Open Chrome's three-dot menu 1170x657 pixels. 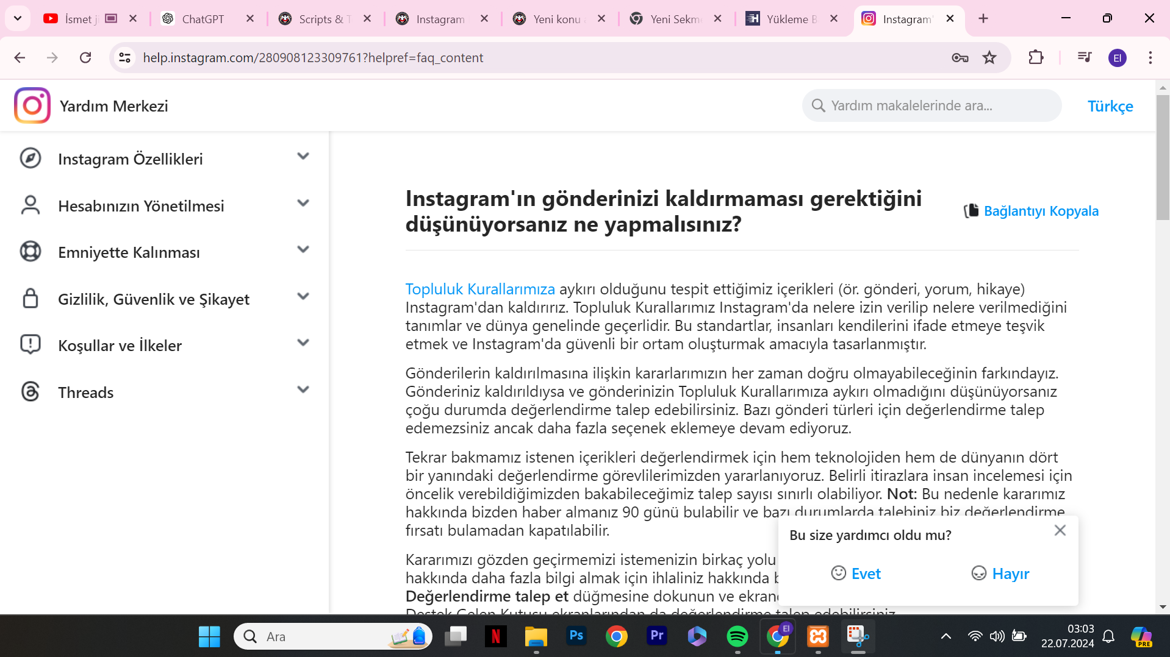tap(1150, 58)
